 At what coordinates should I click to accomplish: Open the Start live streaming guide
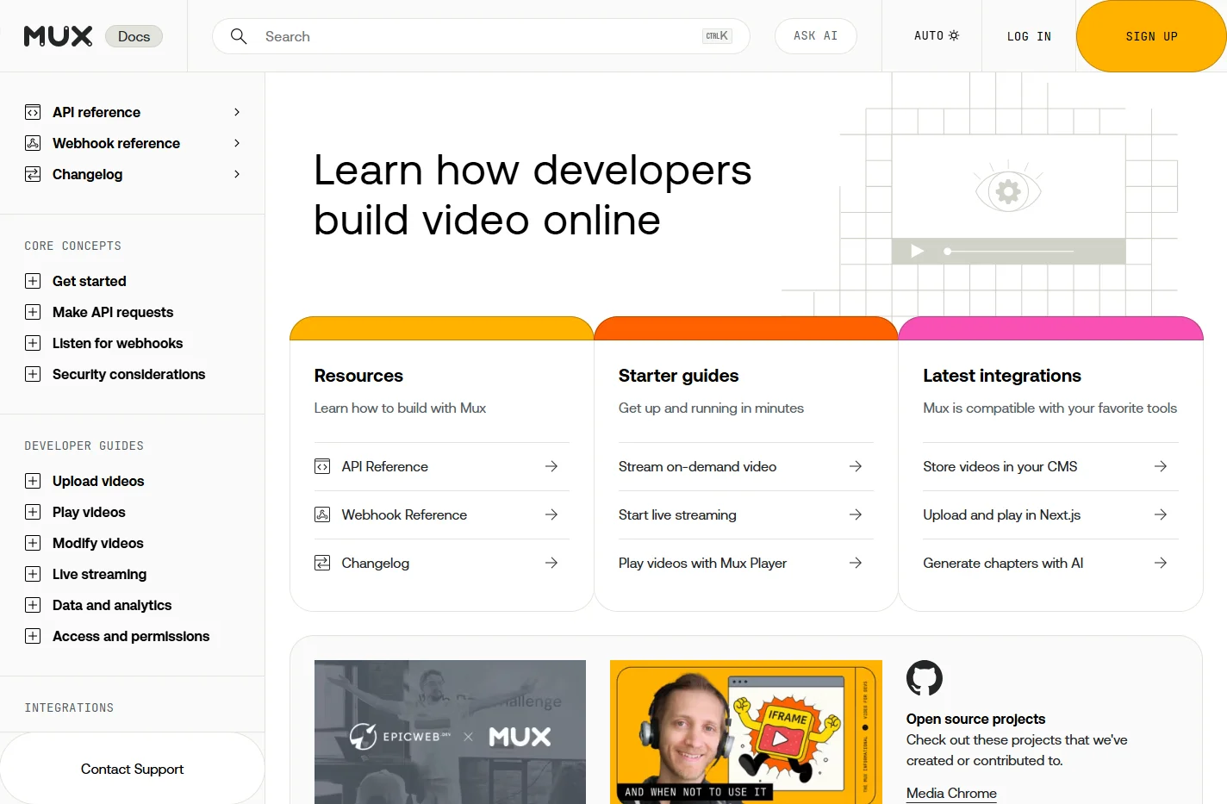(745, 514)
